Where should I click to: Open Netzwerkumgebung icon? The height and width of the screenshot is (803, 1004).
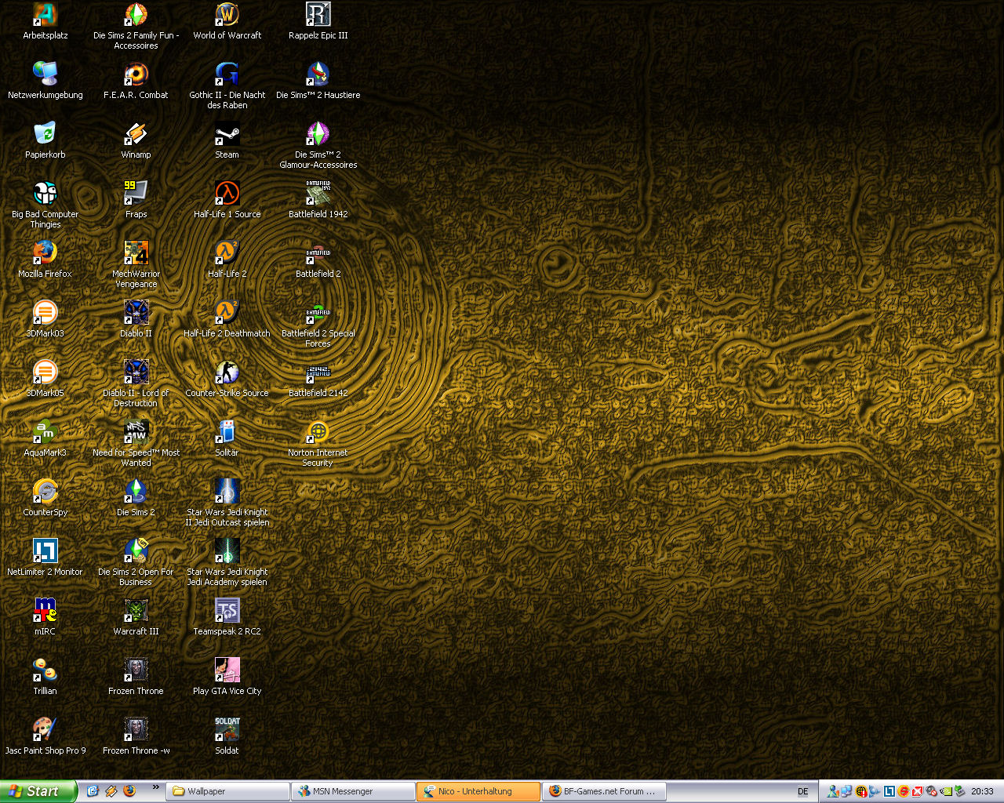click(x=45, y=81)
